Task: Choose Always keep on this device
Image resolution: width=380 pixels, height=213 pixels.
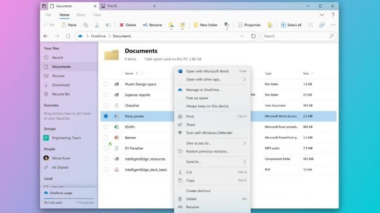Action: [x=213, y=106]
